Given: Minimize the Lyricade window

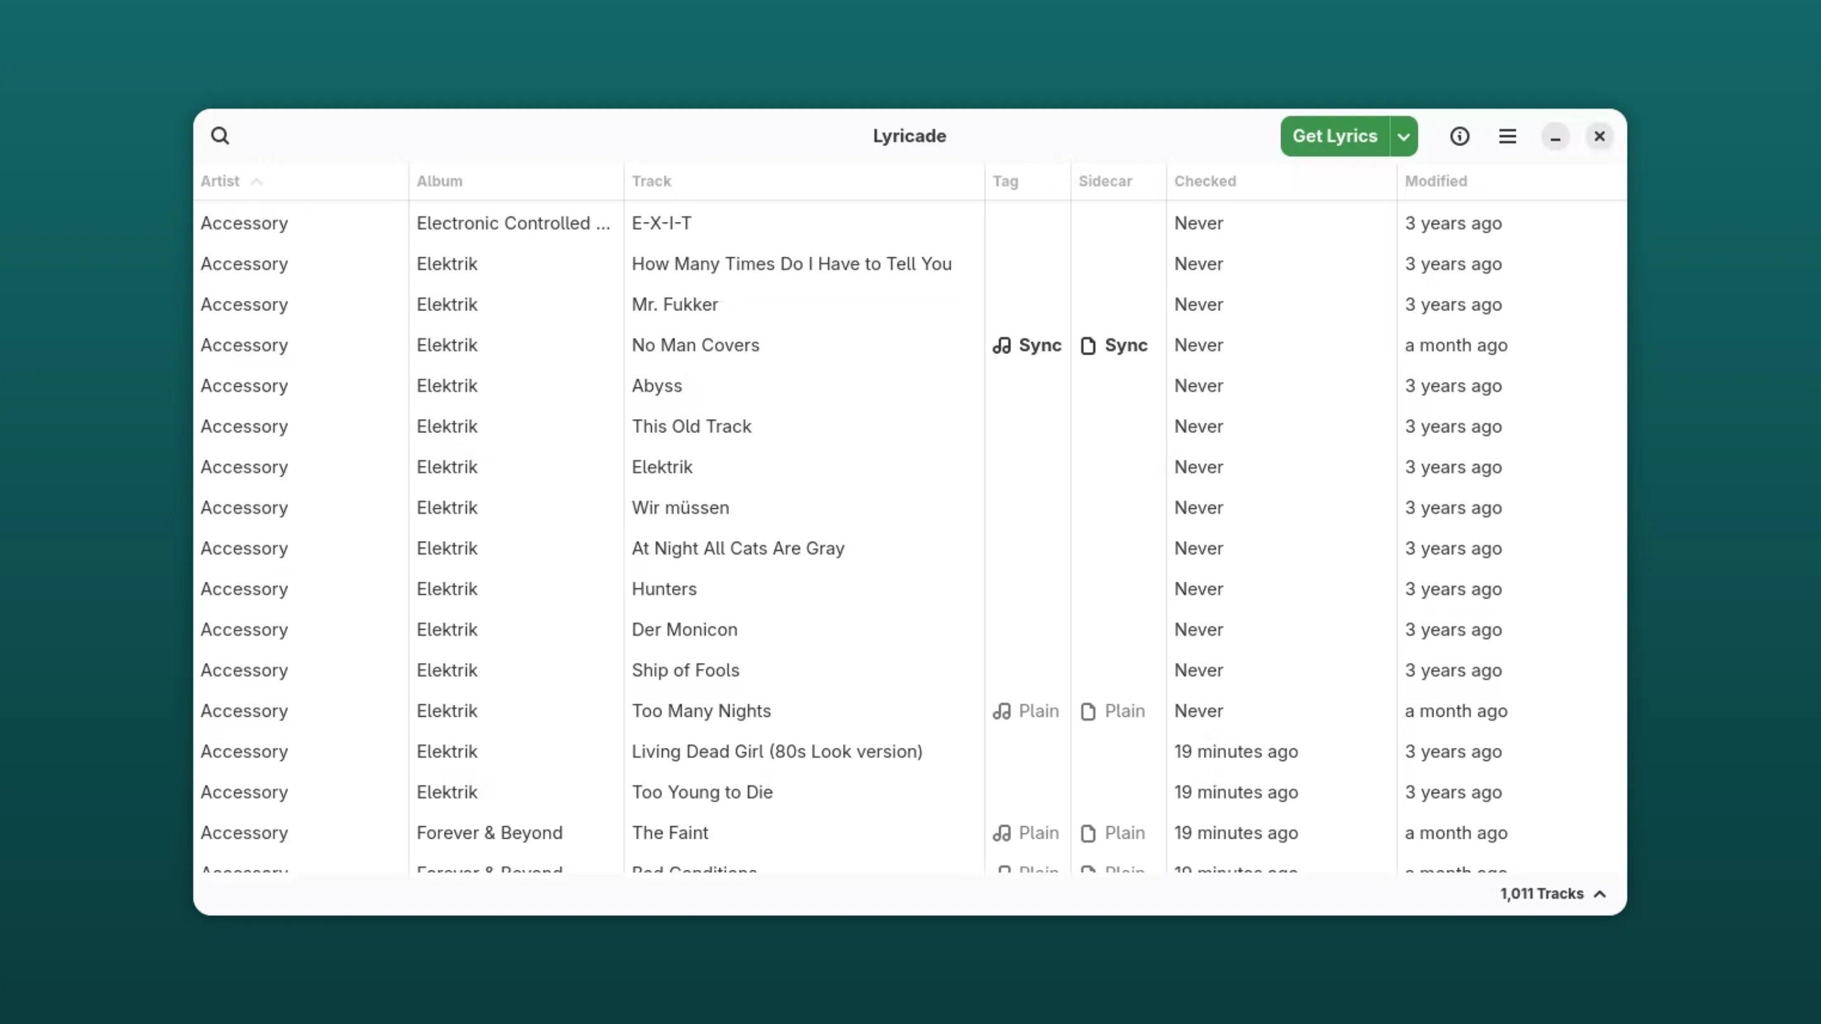Looking at the screenshot, I should pos(1555,137).
